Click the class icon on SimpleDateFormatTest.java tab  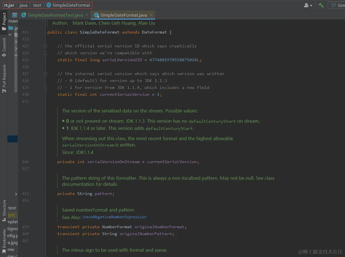coord(24,15)
